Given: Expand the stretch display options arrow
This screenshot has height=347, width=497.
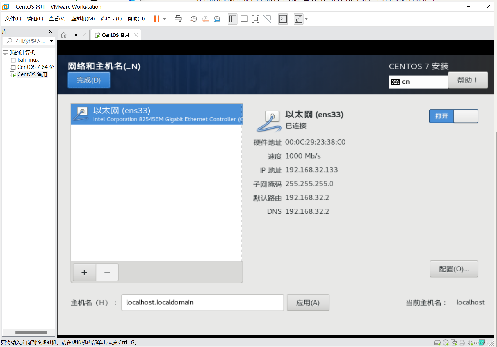Looking at the screenshot, I should pyautogui.click(x=306, y=19).
